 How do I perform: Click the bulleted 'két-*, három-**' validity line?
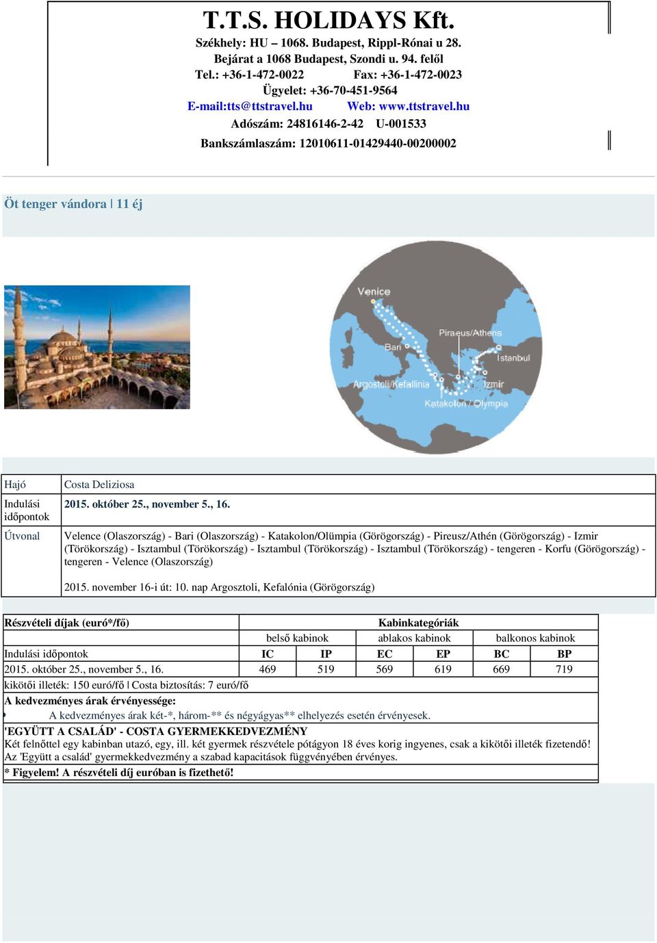pos(240,716)
